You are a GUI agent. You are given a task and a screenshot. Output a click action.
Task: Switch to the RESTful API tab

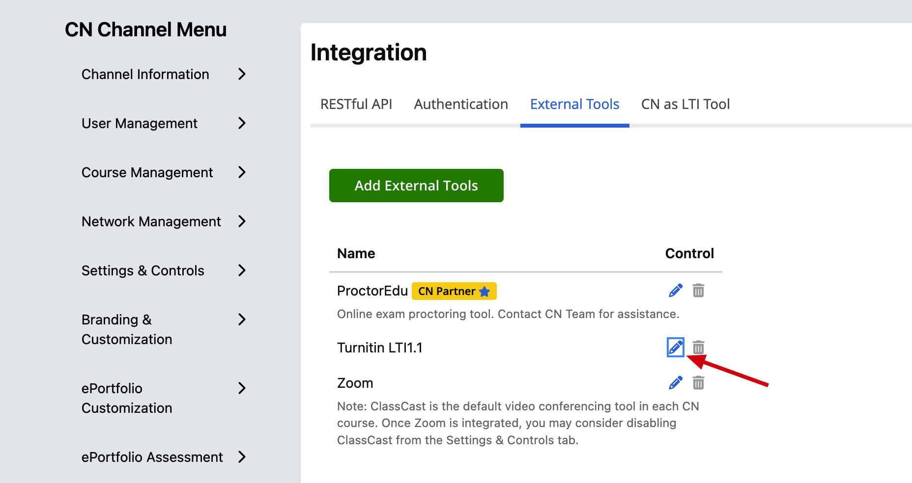tap(356, 104)
